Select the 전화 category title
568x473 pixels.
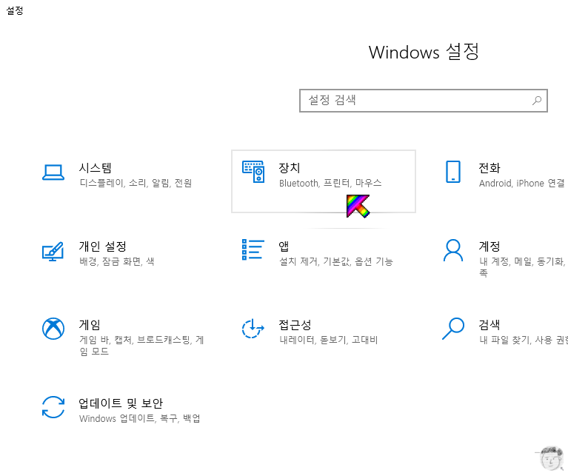click(x=489, y=168)
